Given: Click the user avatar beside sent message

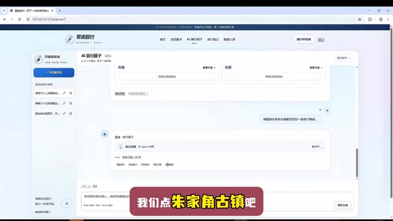Looking at the screenshot, I should click(327, 110).
